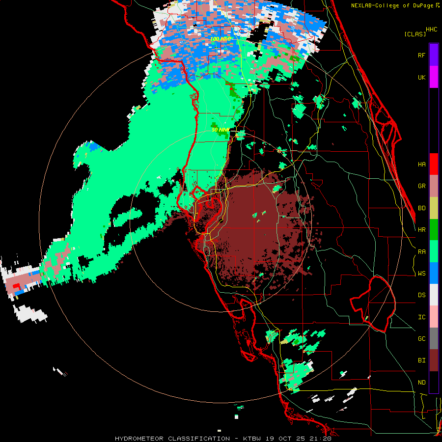The image size is (442, 442).
Task: Select the BD legend label
Action: coord(421,208)
